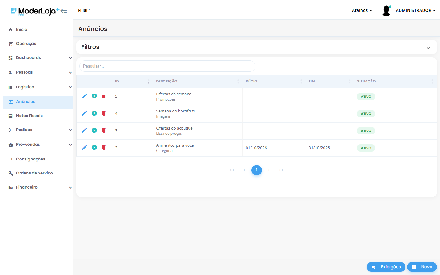Click the administrator avatar picture
The image size is (440, 275).
[x=387, y=11]
